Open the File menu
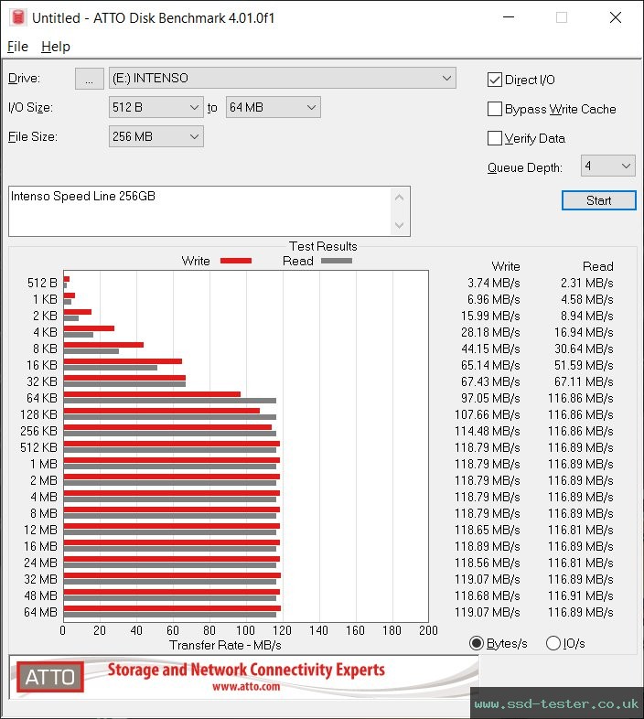This screenshot has height=719, width=644. point(18,47)
